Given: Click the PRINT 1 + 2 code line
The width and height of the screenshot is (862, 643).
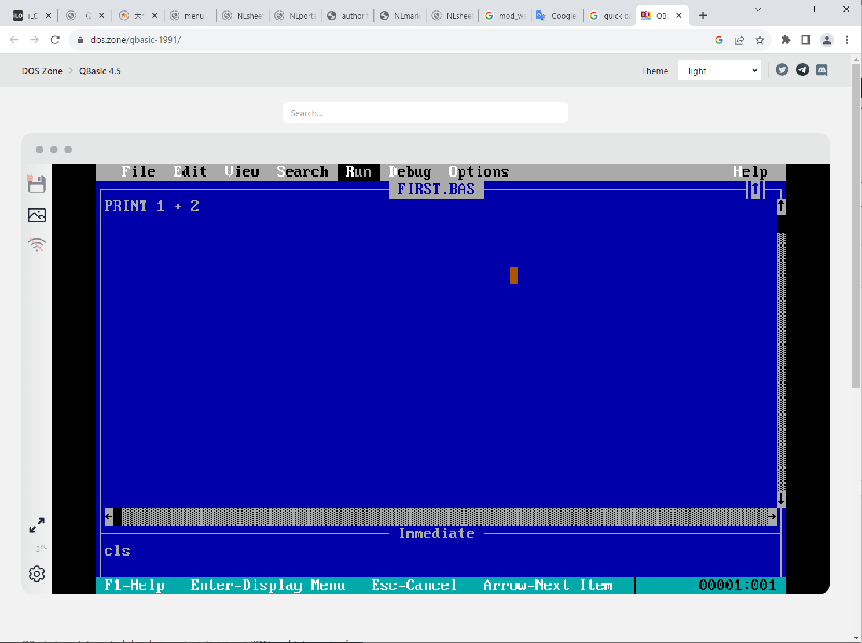Looking at the screenshot, I should click(x=152, y=206).
